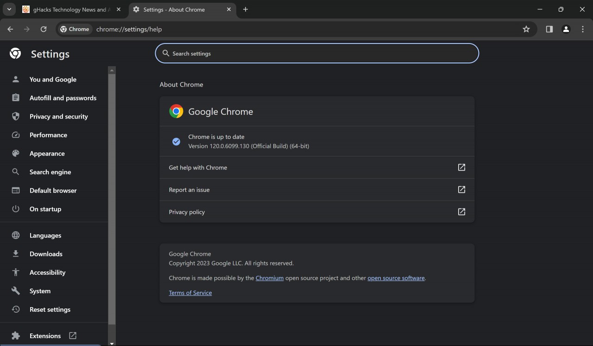This screenshot has width=593, height=346.
Task: Open the Chrome three-dot menu
Action: point(583,29)
